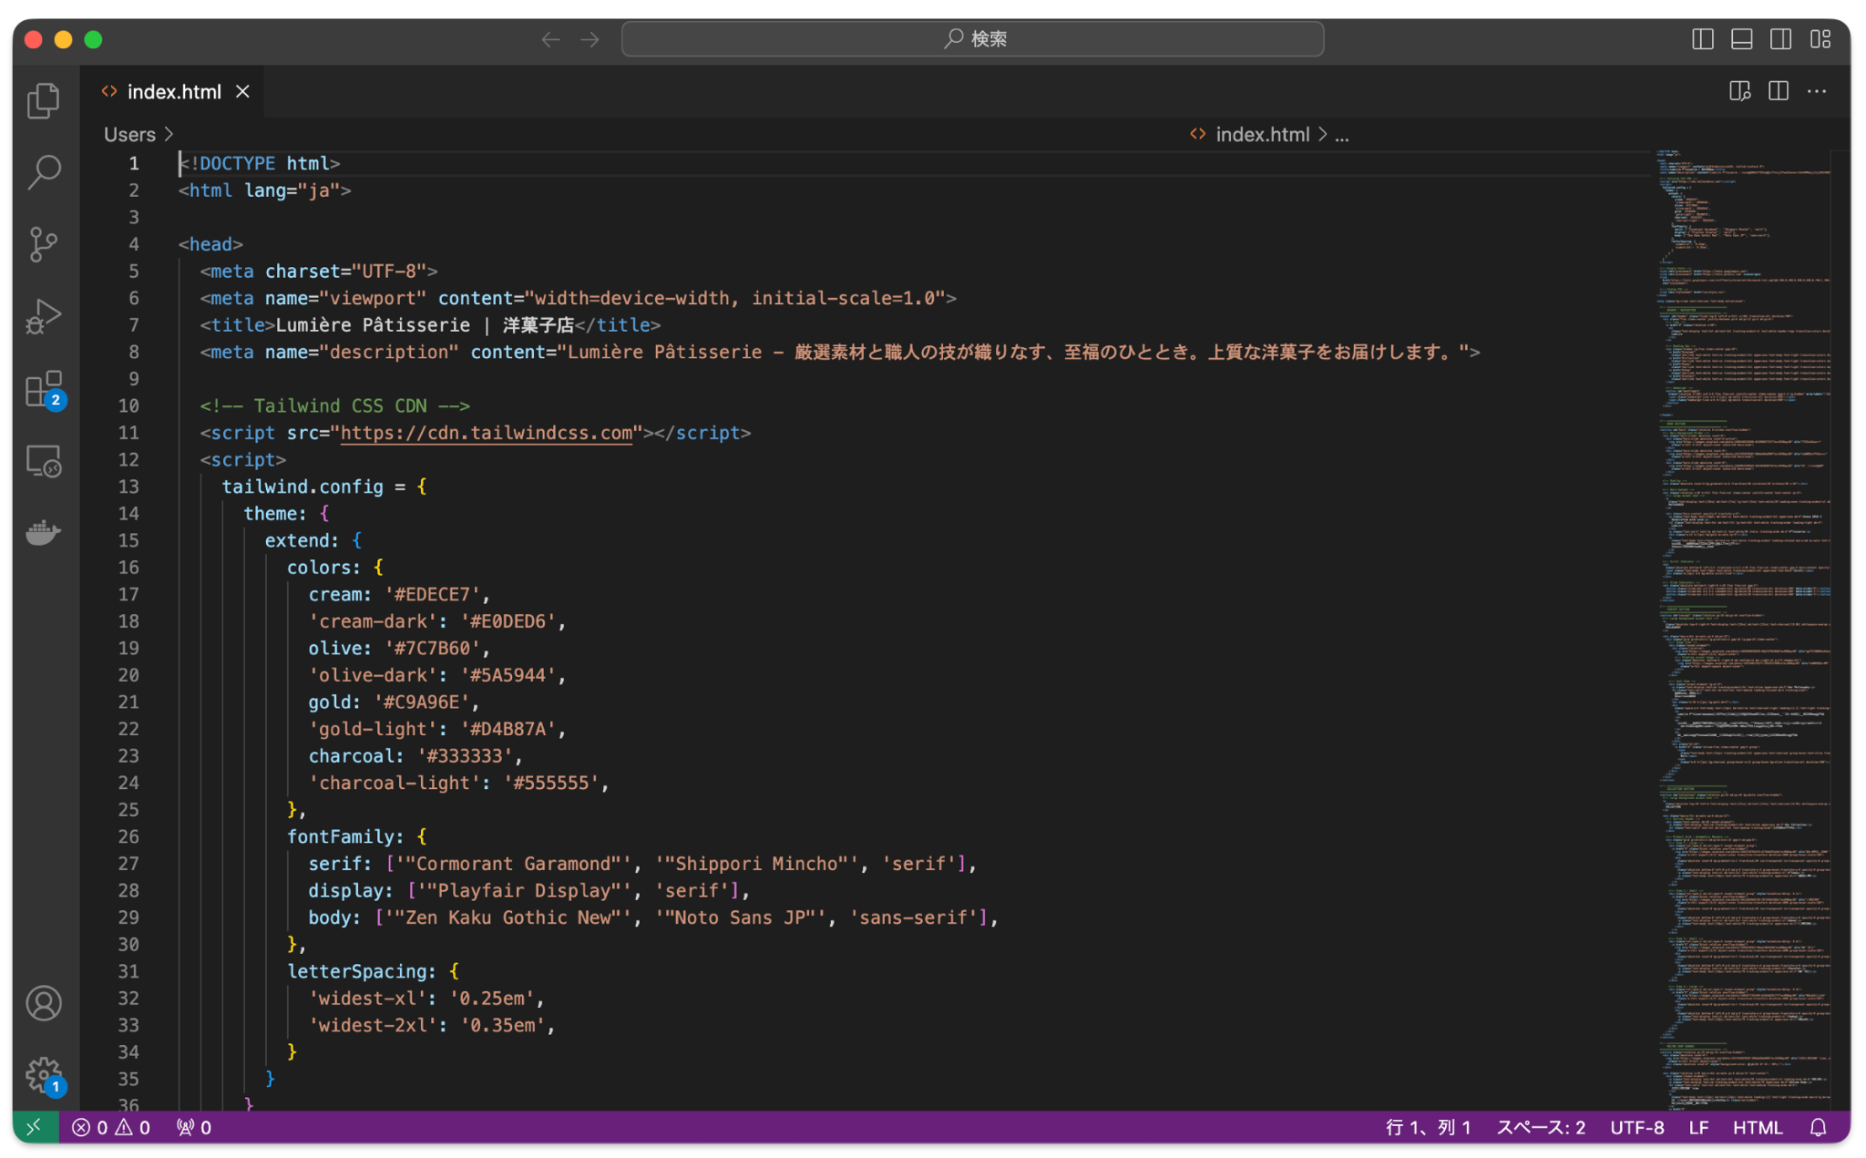Change file encoding UTF-8

coord(1637,1127)
